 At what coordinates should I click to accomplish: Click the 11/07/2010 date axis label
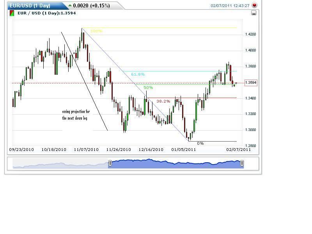pyautogui.click(x=86, y=149)
